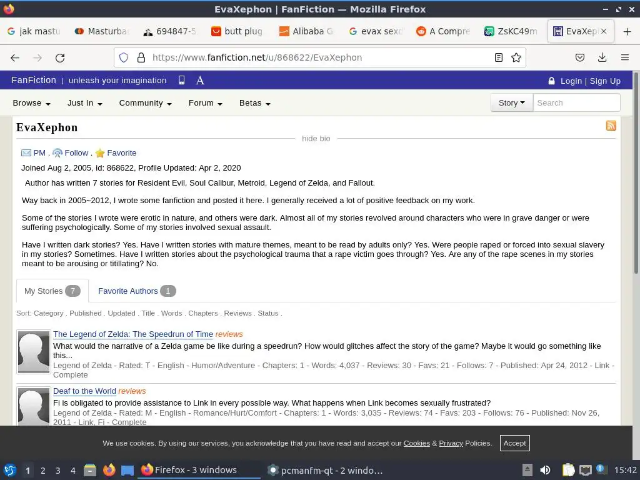640x480 pixels.
Task: Click the Speedrun of Time author avatar
Action: pos(34,352)
